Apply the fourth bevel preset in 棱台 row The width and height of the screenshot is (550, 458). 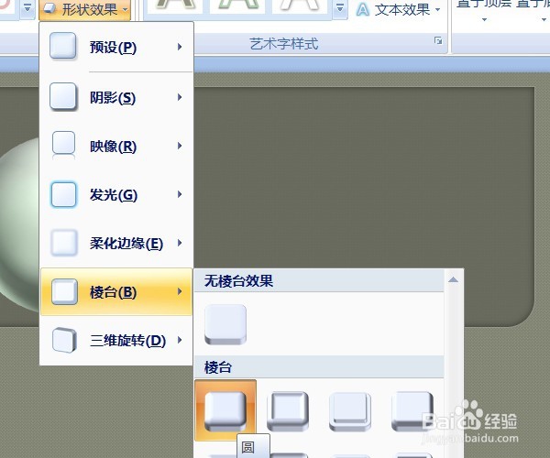(x=412, y=411)
